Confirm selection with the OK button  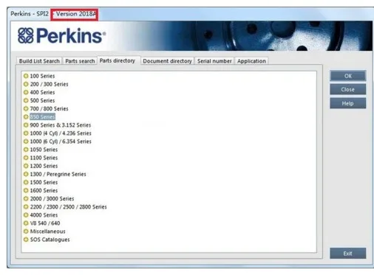[348, 76]
